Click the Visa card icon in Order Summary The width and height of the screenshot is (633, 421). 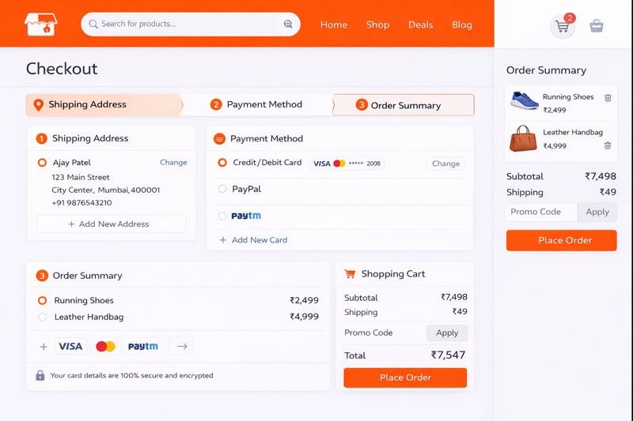click(x=70, y=346)
